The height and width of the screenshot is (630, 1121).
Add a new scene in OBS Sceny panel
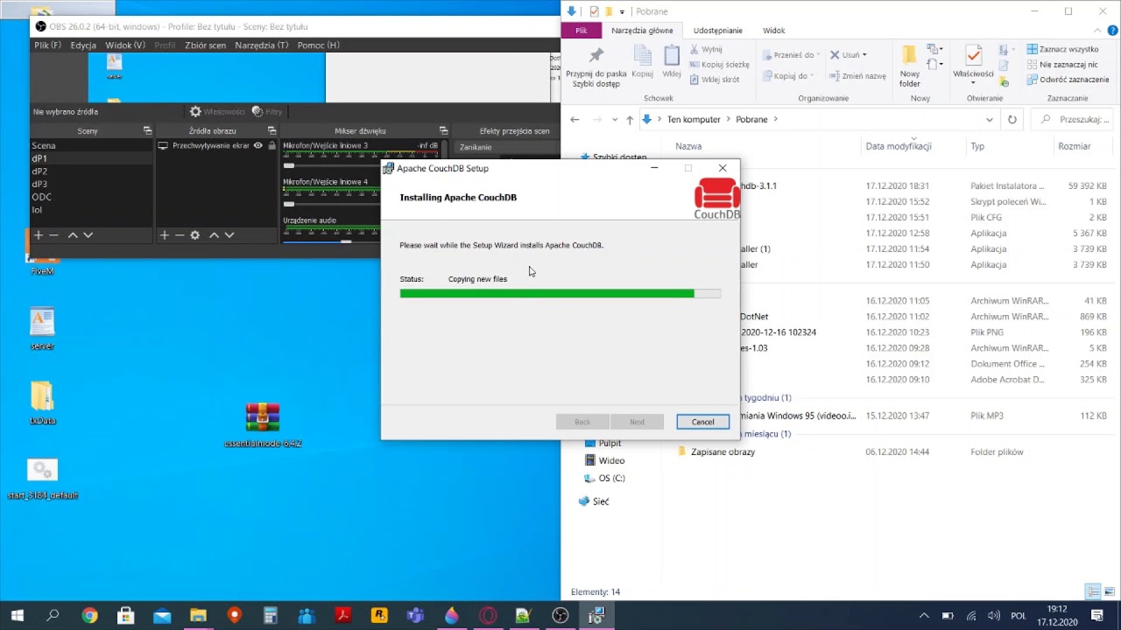pyautogui.click(x=38, y=235)
